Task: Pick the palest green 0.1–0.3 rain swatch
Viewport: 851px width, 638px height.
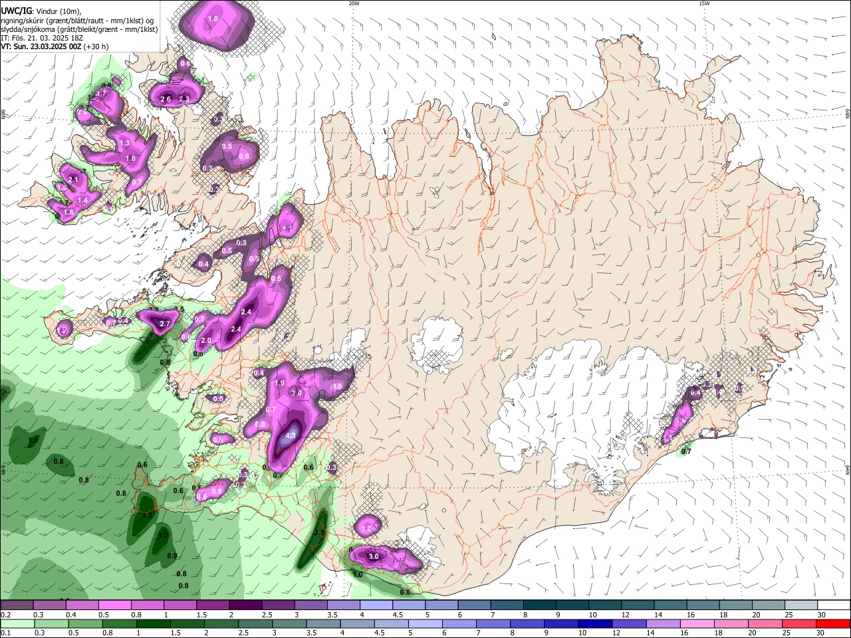Action: [18, 623]
